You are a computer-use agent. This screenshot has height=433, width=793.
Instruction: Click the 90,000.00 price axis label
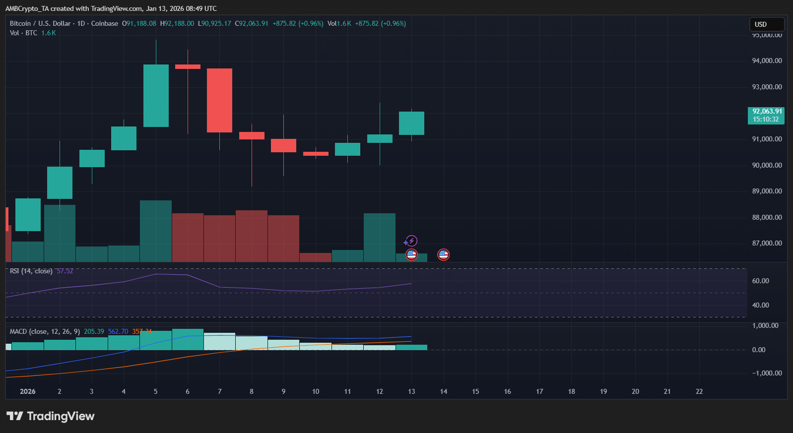click(x=767, y=165)
